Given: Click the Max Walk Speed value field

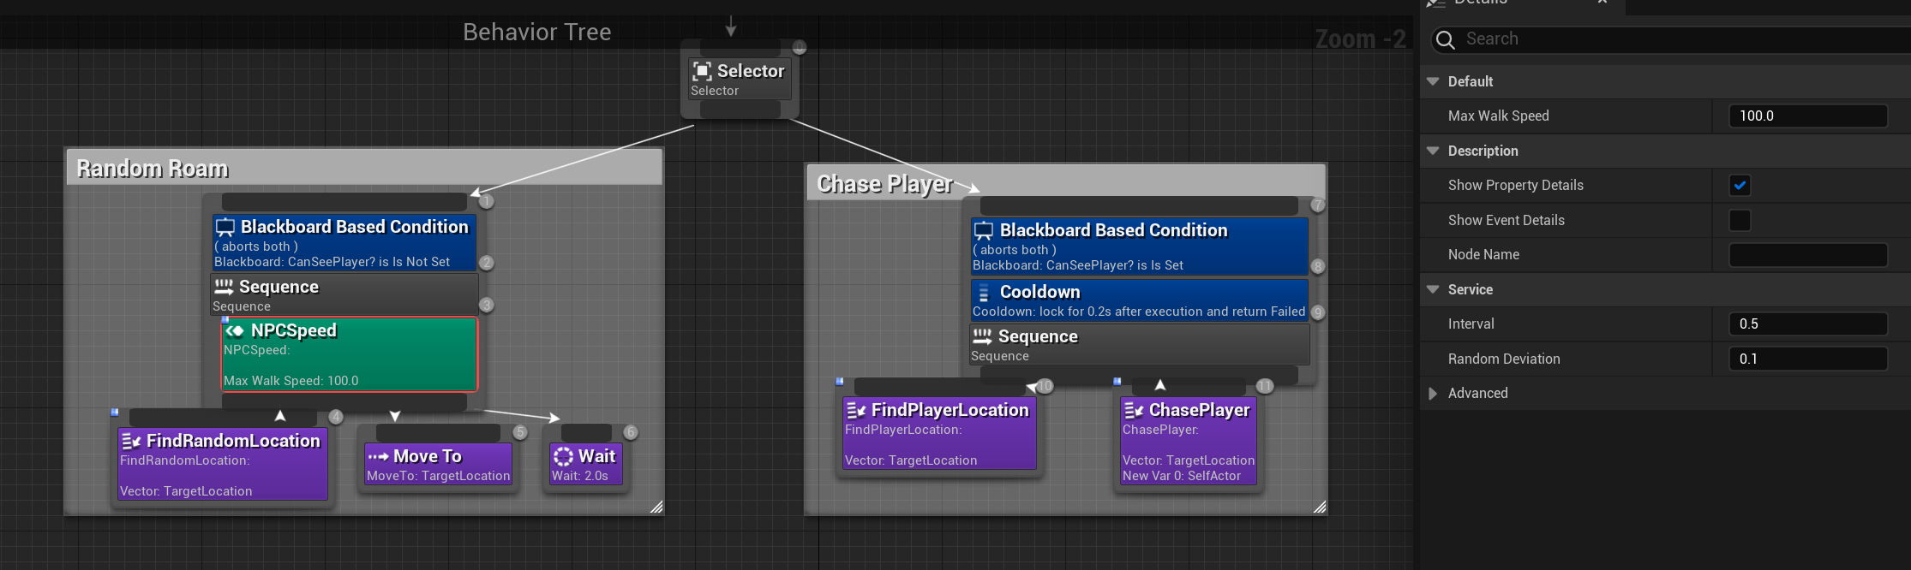Looking at the screenshot, I should click(1807, 116).
